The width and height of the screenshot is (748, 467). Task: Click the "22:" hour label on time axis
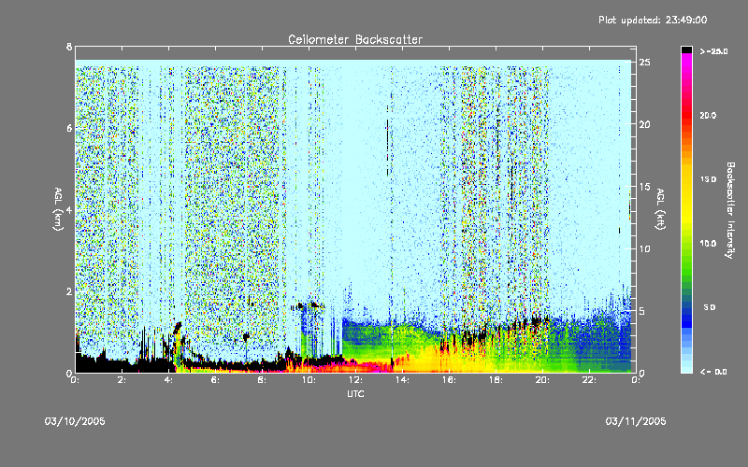click(x=589, y=380)
